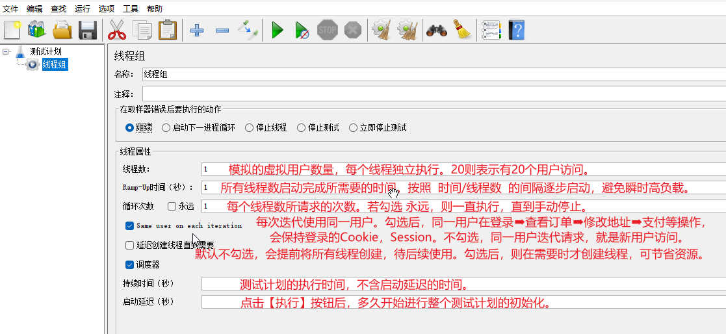Image resolution: width=726 pixels, height=334 pixels.
Task: Uncheck Same user on each iteration
Action: click(x=129, y=225)
